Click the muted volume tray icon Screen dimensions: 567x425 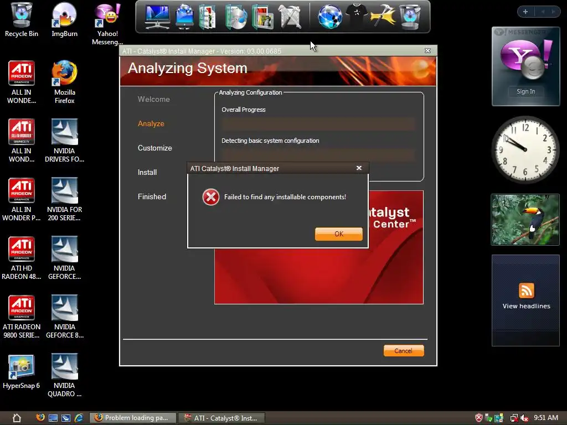pyautogui.click(x=524, y=418)
